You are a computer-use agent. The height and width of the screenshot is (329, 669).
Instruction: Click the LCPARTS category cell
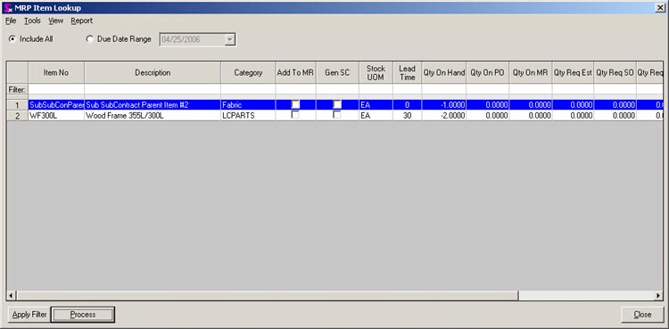[248, 116]
